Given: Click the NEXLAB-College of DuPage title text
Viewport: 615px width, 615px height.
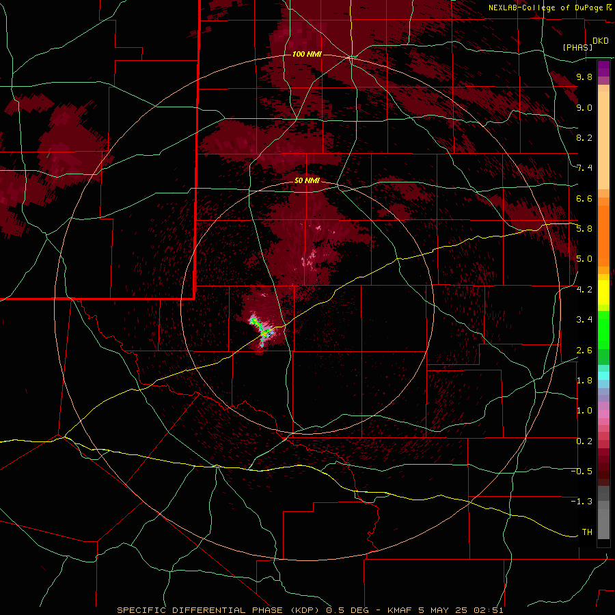Looking at the screenshot, I should 545,8.
